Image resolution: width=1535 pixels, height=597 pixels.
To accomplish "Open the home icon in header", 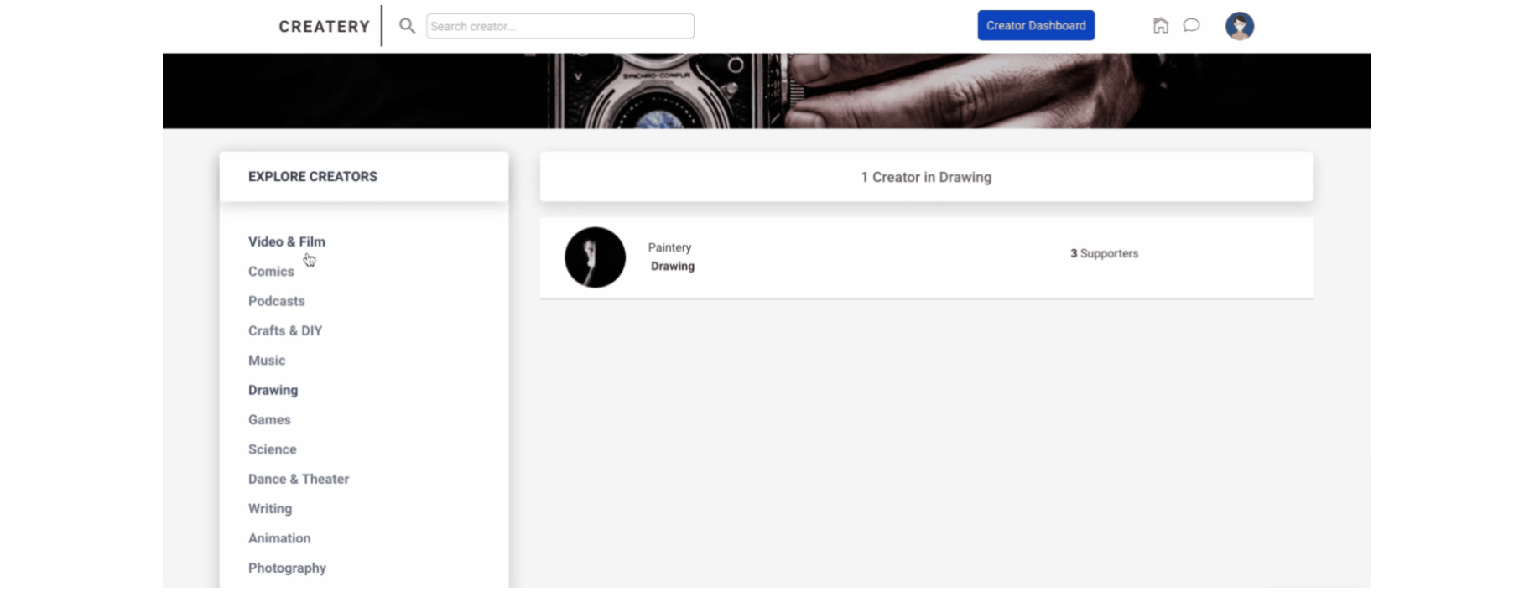I will coord(1161,25).
